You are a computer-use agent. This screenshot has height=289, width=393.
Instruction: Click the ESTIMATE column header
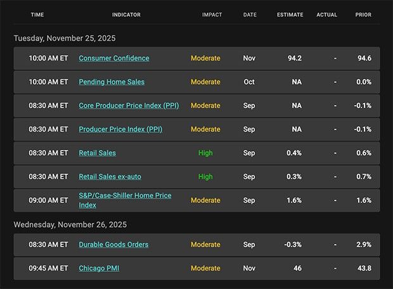click(290, 15)
